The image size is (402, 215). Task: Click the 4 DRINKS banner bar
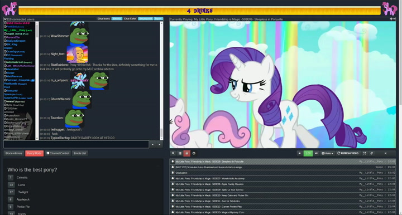199,11
